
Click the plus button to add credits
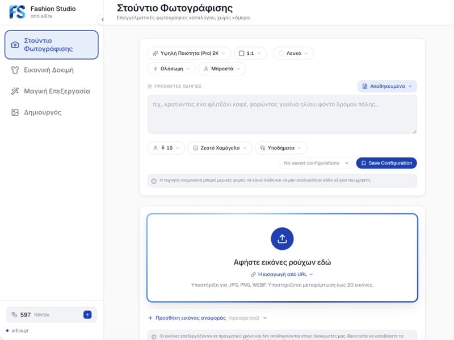[x=87, y=314]
